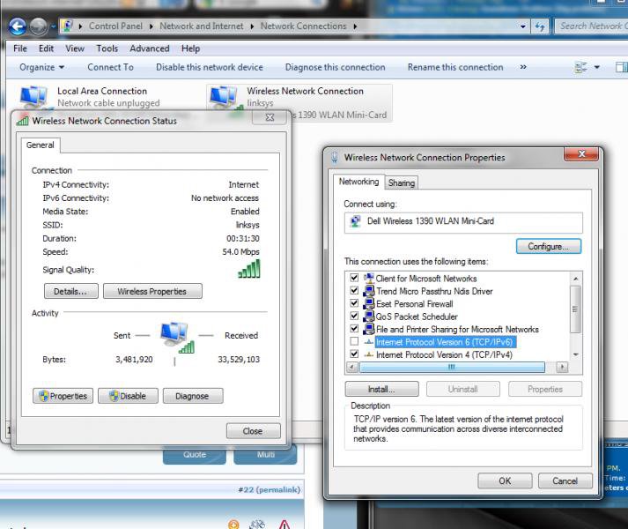
Task: Click the Client for Microsoft Networks icon
Action: (369, 278)
